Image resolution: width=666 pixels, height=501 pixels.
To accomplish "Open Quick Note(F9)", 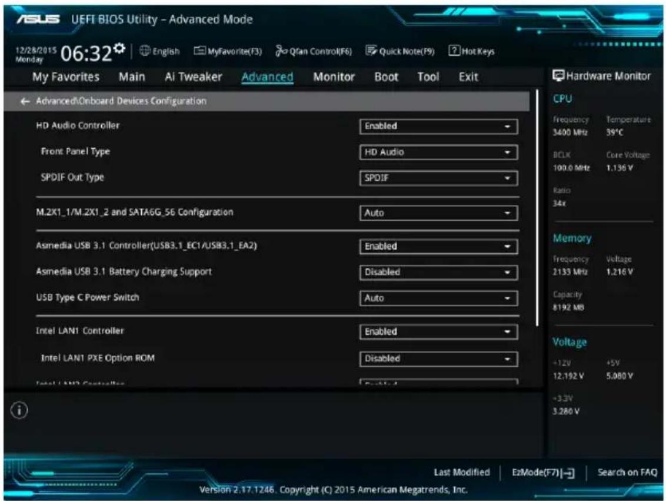I will click(x=400, y=51).
